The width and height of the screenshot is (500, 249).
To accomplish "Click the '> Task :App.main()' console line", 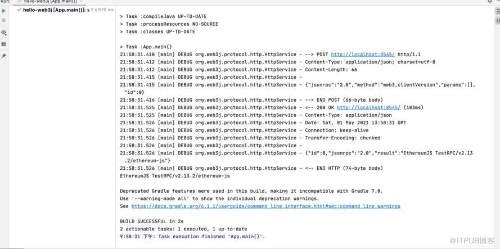I will (146, 47).
